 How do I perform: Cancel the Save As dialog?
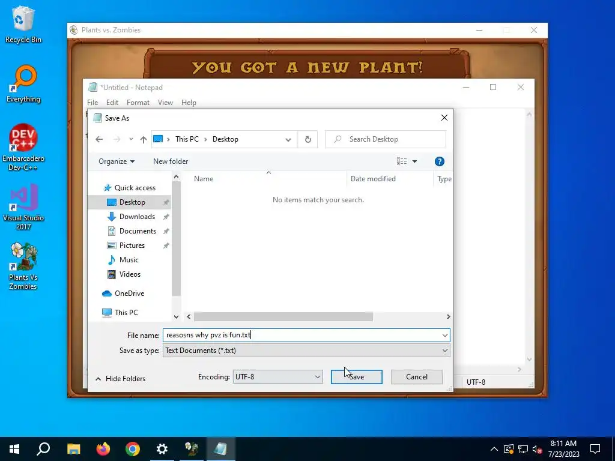(417, 377)
